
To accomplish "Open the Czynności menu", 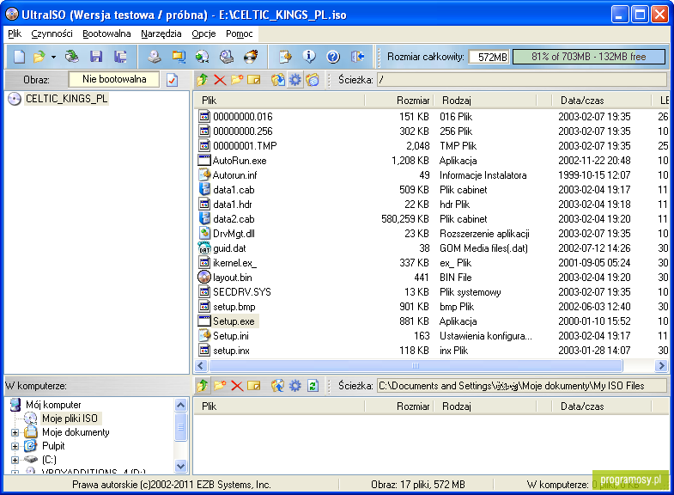I will pyautogui.click(x=52, y=34).
